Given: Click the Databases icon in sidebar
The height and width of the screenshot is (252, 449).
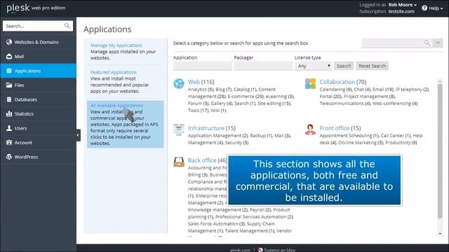Looking at the screenshot, I should [9, 99].
